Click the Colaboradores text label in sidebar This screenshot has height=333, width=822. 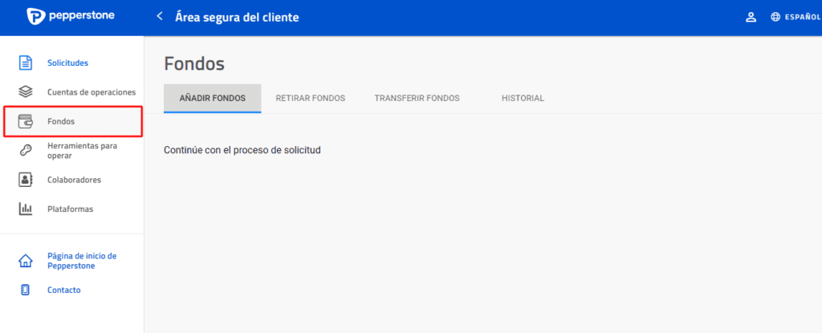[74, 180]
